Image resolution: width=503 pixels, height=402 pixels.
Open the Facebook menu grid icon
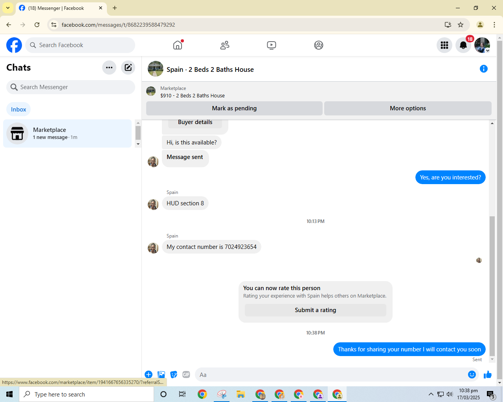point(444,45)
